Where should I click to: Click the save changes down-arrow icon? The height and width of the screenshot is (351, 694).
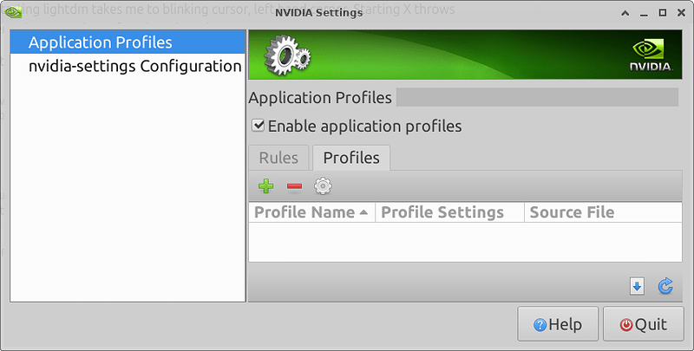(638, 286)
